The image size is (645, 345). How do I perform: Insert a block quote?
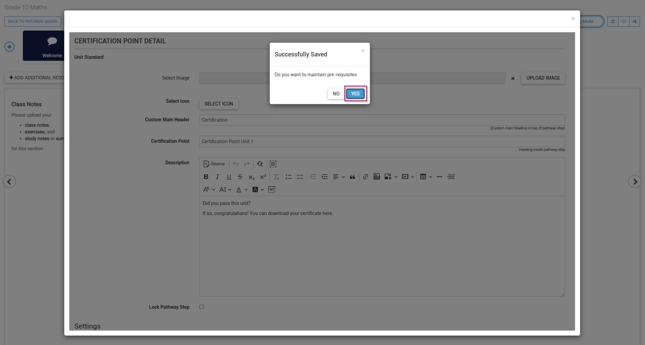coord(352,177)
